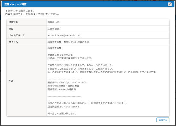176x126 pixels.
Task: Click the 株式会社デモ環境 company line in body
Action: [70, 58]
